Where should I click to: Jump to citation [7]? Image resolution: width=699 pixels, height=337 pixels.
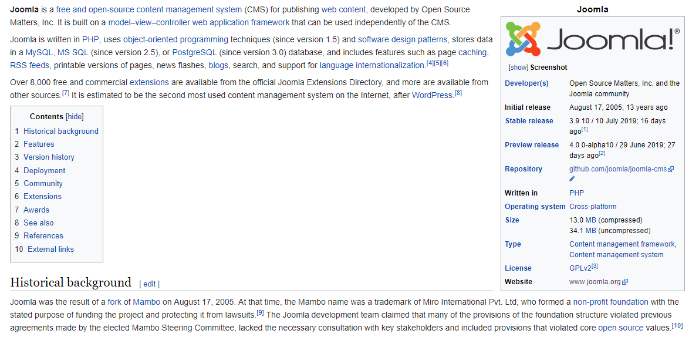66,93
